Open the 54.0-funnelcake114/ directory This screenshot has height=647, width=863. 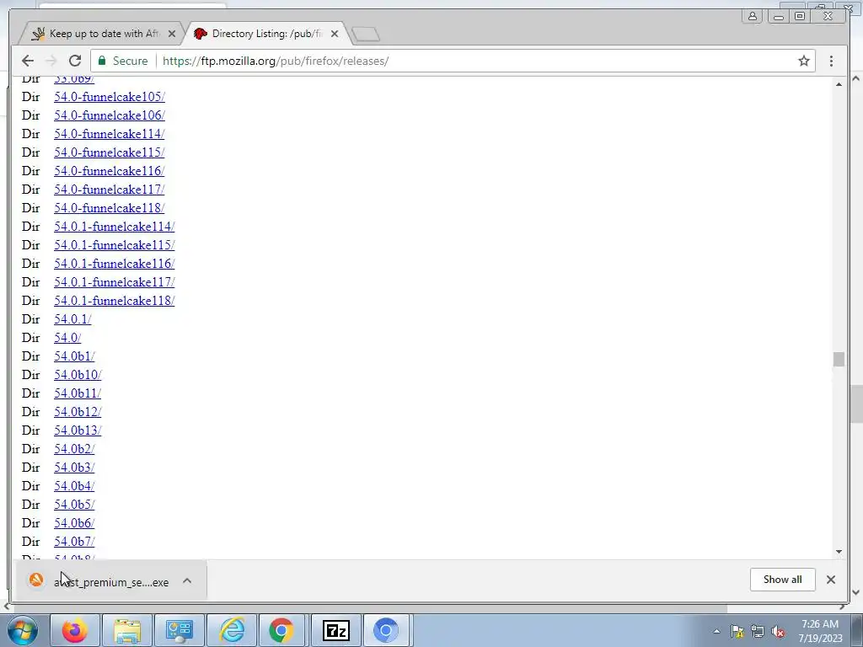click(x=109, y=134)
